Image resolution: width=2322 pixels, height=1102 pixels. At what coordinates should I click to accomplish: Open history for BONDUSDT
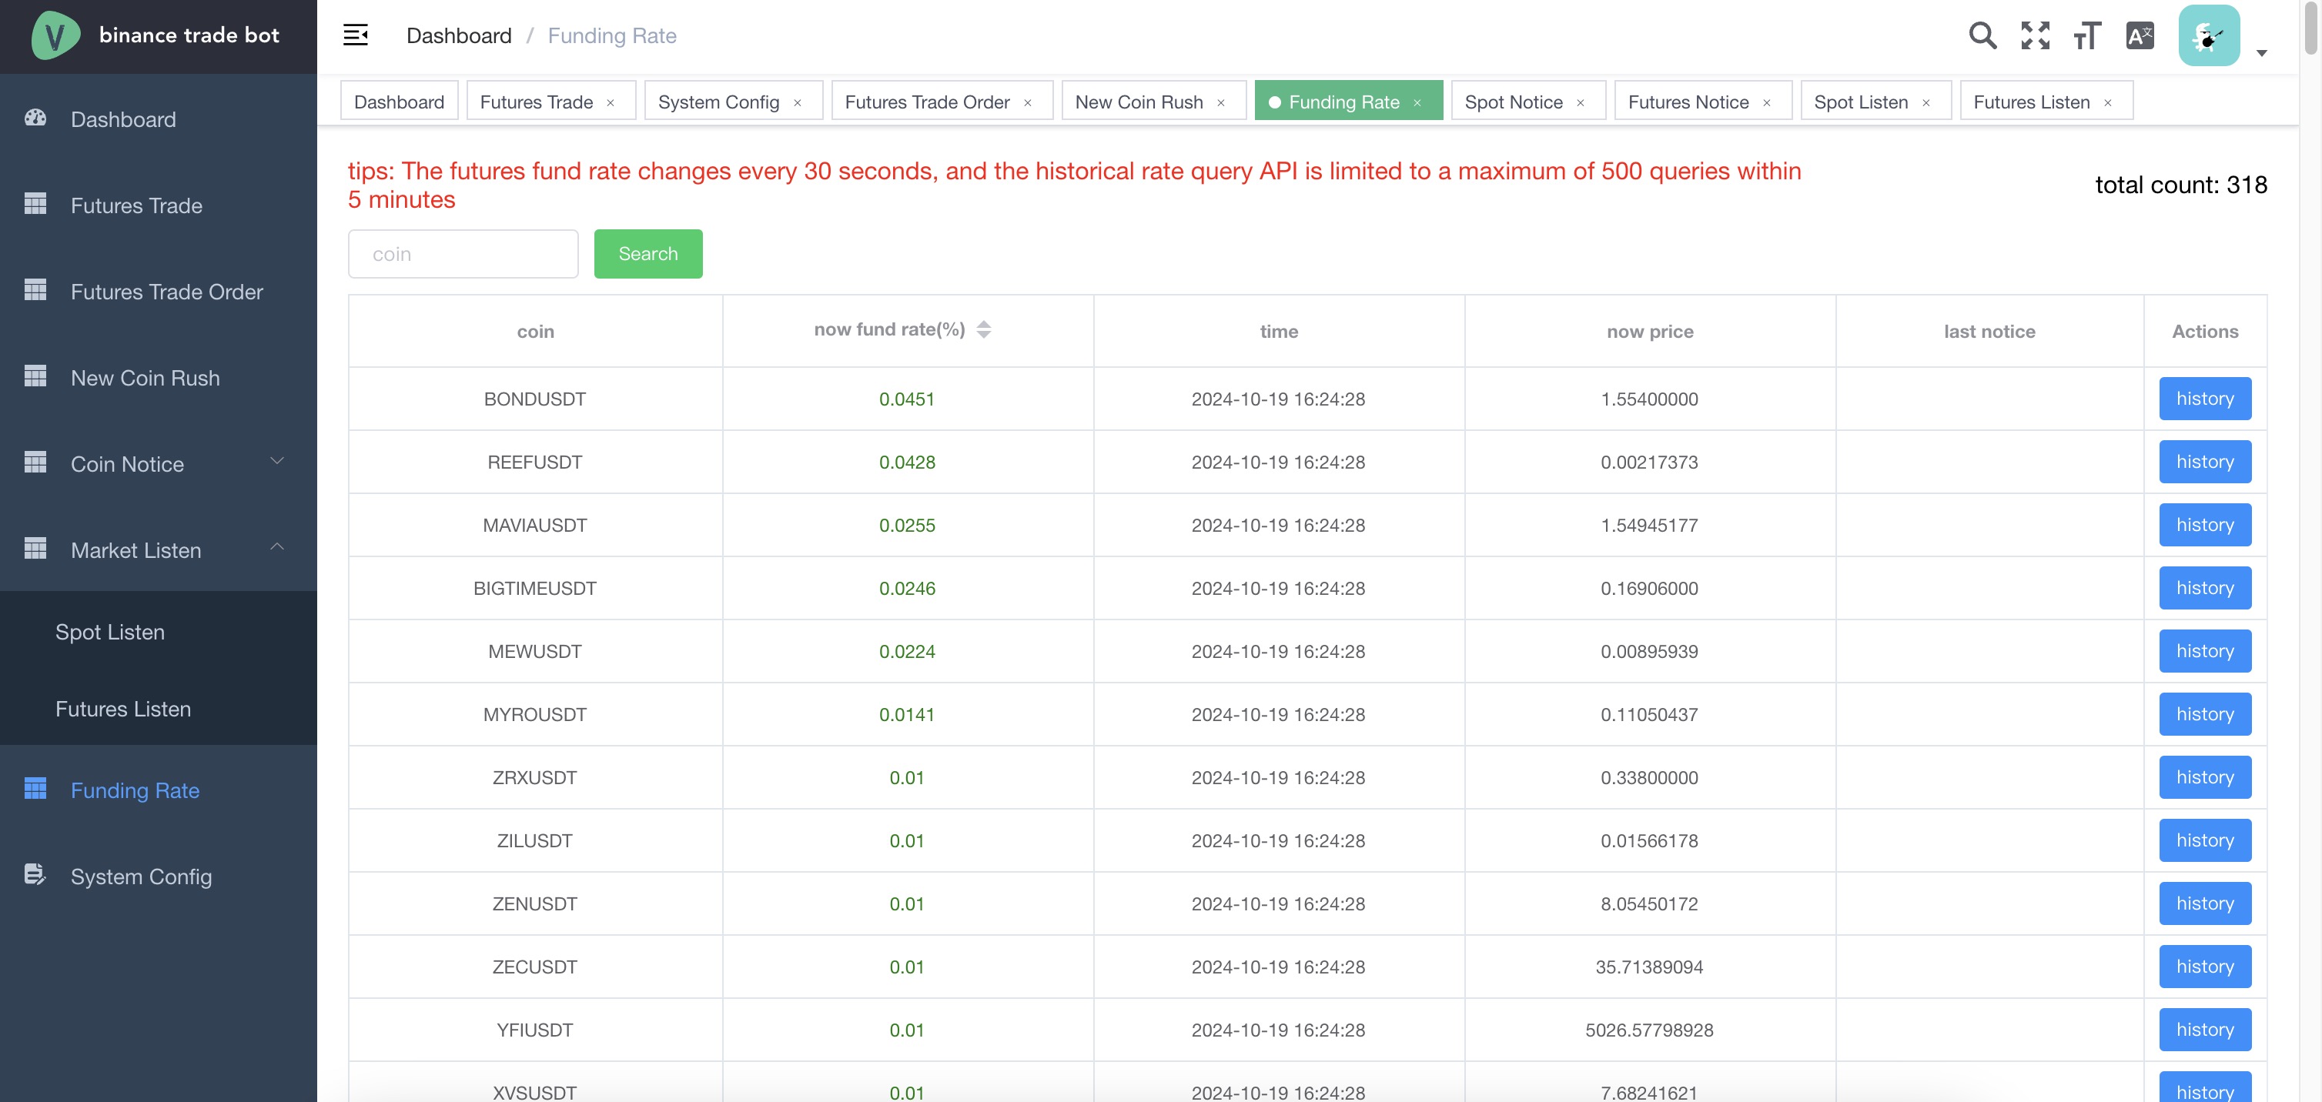2204,399
